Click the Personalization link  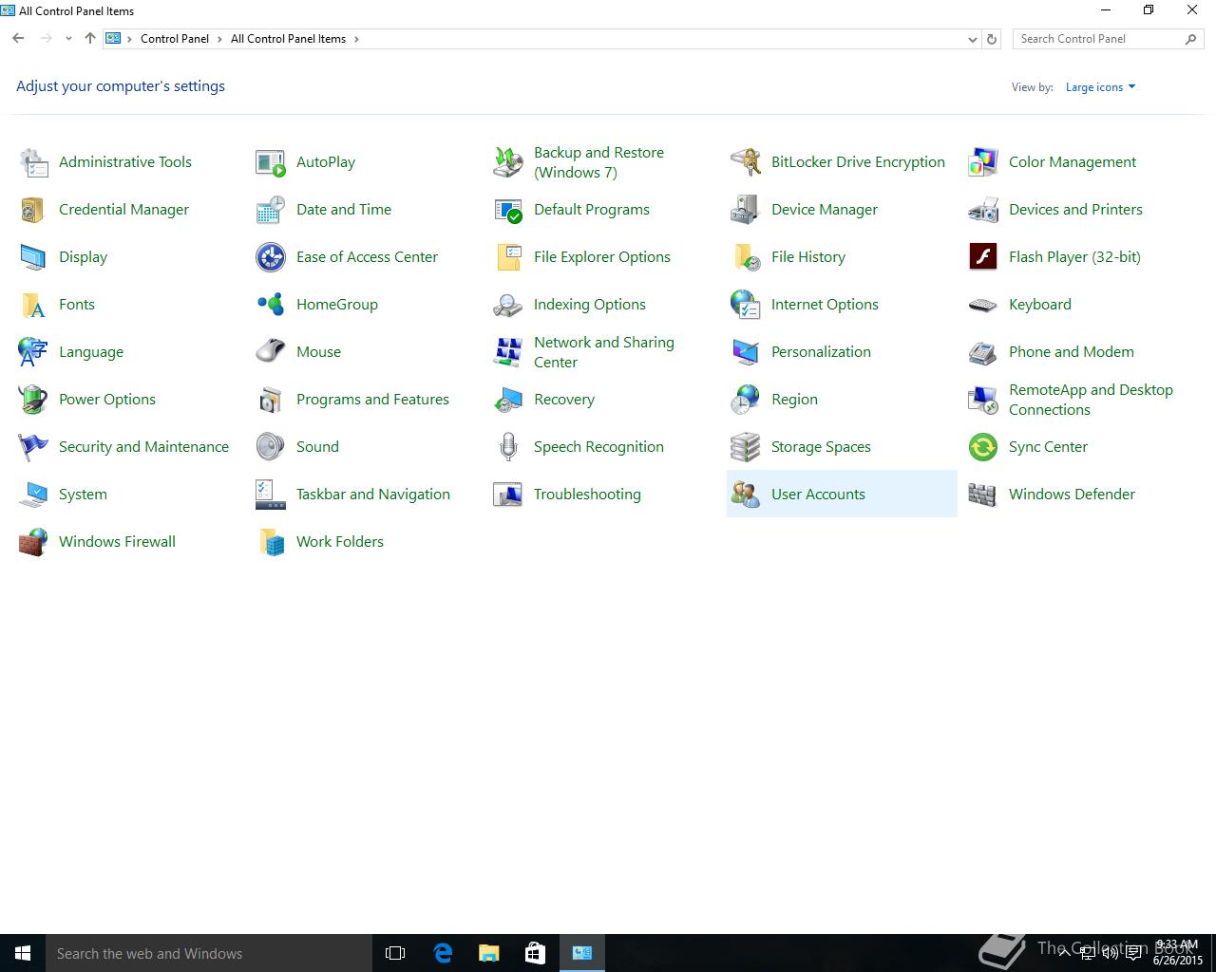(x=821, y=352)
